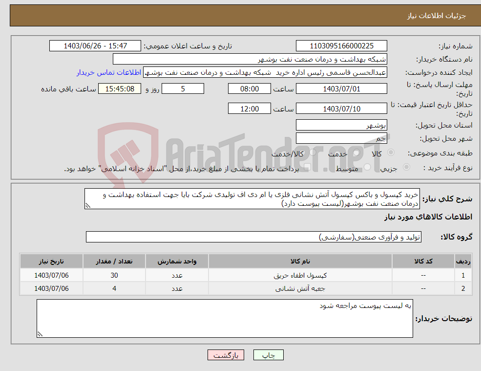Screen dimensions: 481x371
Task: Click the چاپ (print) button
Action: (269, 355)
